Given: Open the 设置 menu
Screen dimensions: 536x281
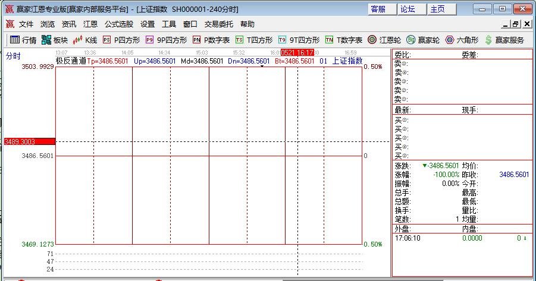Looking at the screenshot, I should [x=148, y=24].
